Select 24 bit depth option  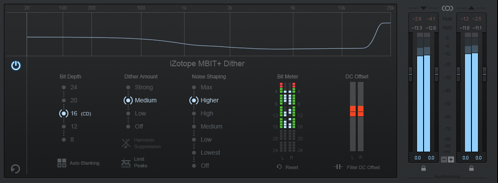pos(64,87)
